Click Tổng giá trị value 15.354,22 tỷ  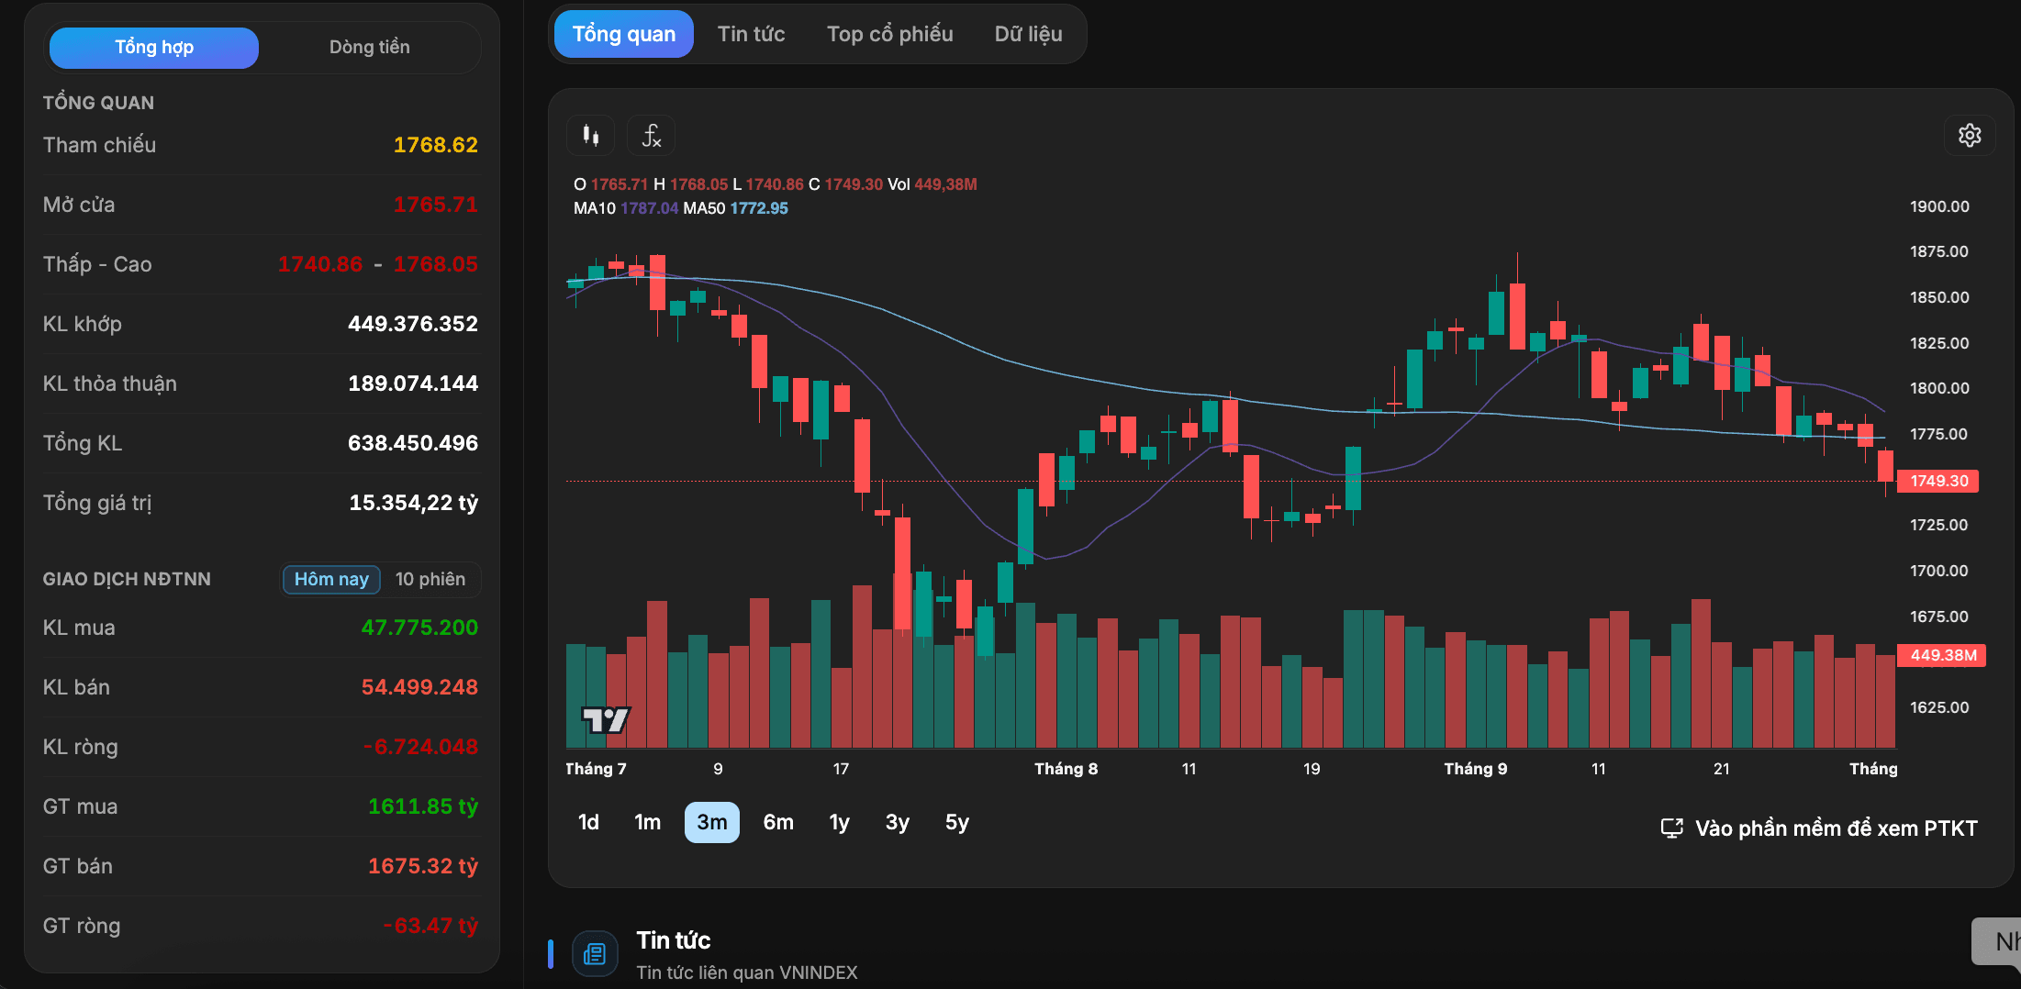(x=413, y=503)
